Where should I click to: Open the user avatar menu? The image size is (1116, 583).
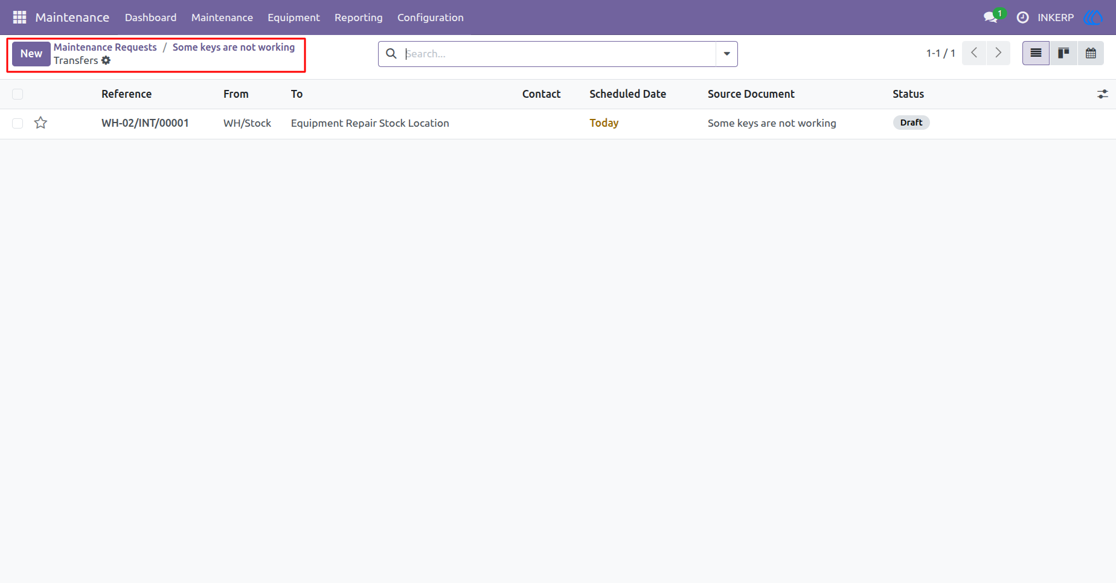1094,18
